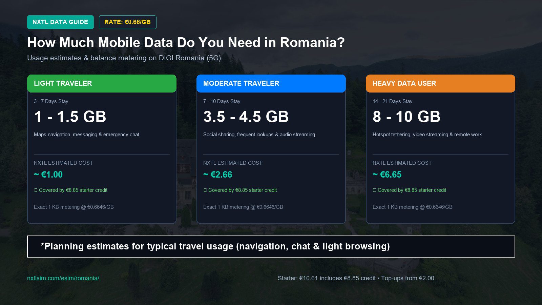
Task: Click NXTL ESTIMATED COST label in Light Traveler card
Action: [x=63, y=163]
